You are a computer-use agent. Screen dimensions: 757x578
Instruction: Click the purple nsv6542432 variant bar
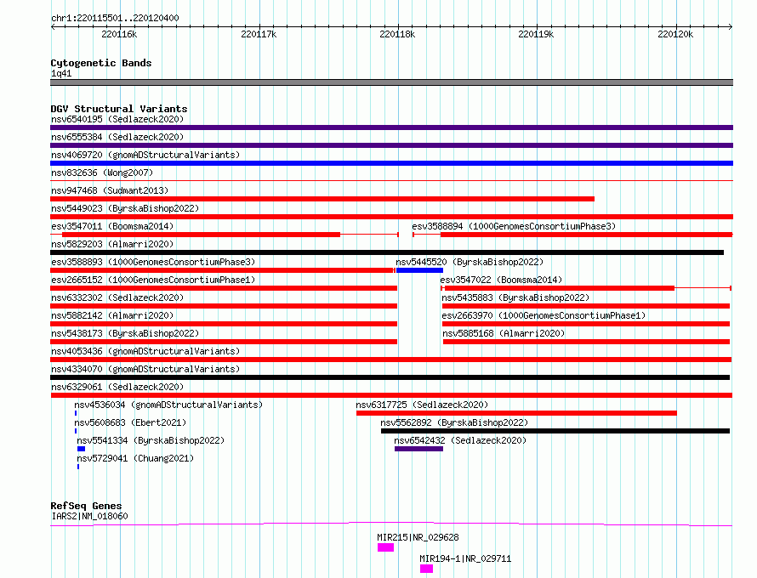pyautogui.click(x=418, y=449)
